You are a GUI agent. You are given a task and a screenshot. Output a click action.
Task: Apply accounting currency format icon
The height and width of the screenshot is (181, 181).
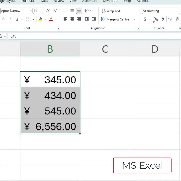145,19
